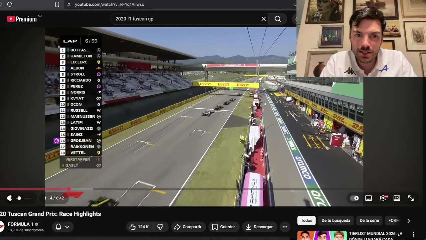Click the Guardar save button
Image resolution: width=426 pixels, height=240 pixels.
point(224,227)
